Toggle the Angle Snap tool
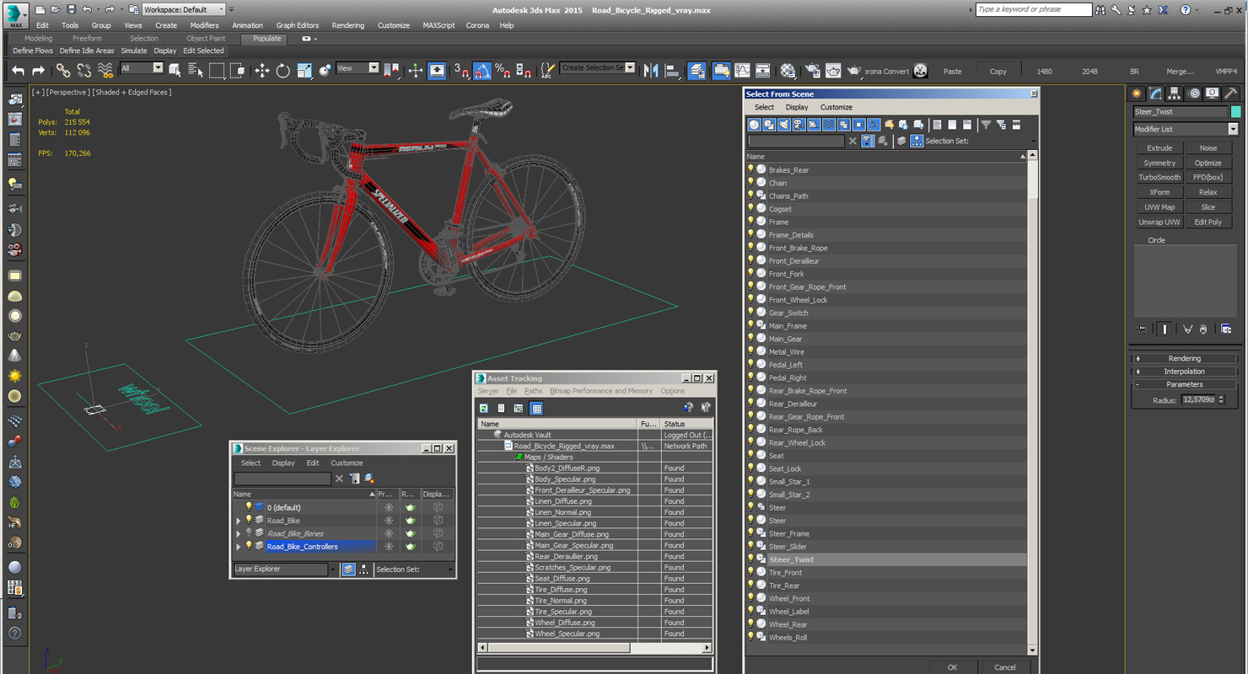1248x674 pixels. [x=481, y=71]
